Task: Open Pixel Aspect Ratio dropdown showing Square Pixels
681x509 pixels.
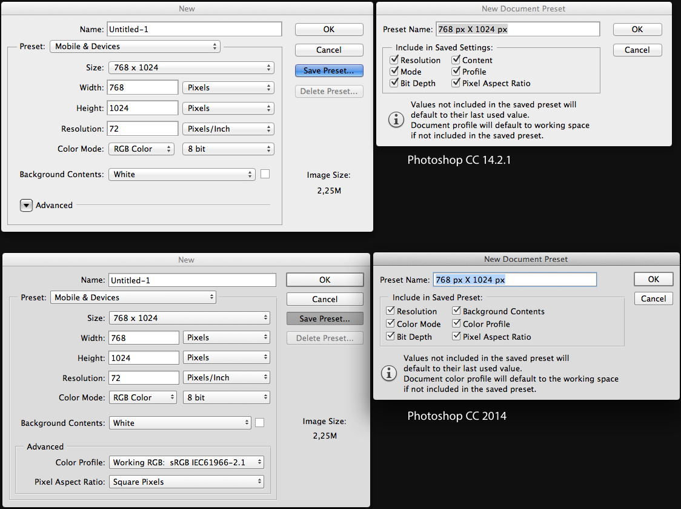Action: pos(187,482)
